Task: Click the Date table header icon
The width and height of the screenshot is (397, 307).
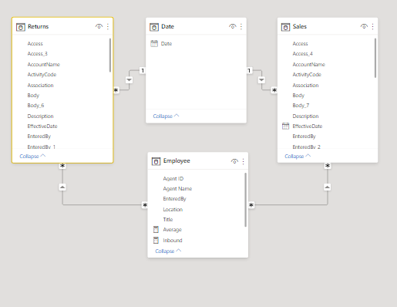Action: click(x=154, y=27)
